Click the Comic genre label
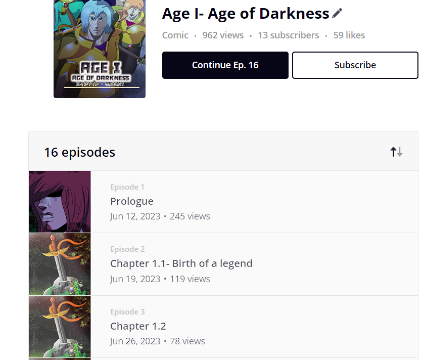 pyautogui.click(x=175, y=35)
